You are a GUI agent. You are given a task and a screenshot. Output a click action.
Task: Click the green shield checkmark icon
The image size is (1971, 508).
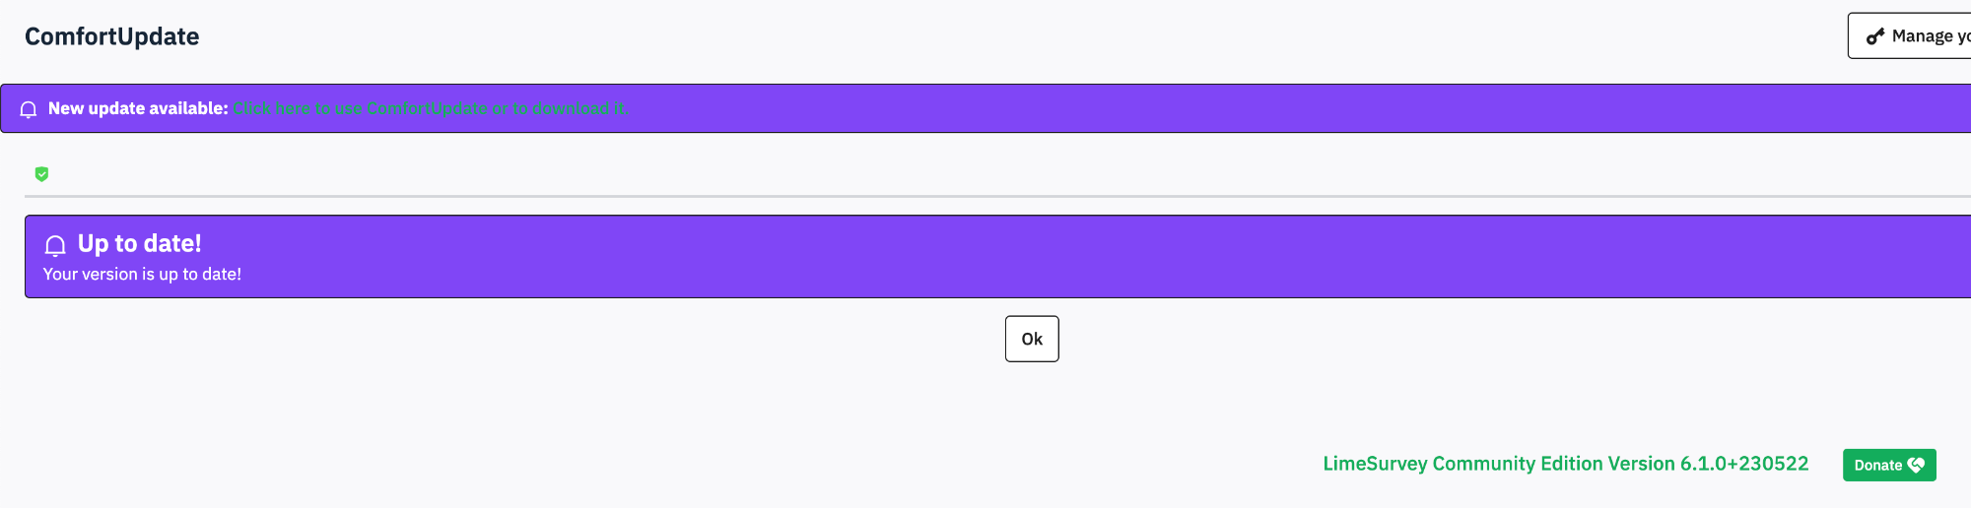pyautogui.click(x=41, y=174)
